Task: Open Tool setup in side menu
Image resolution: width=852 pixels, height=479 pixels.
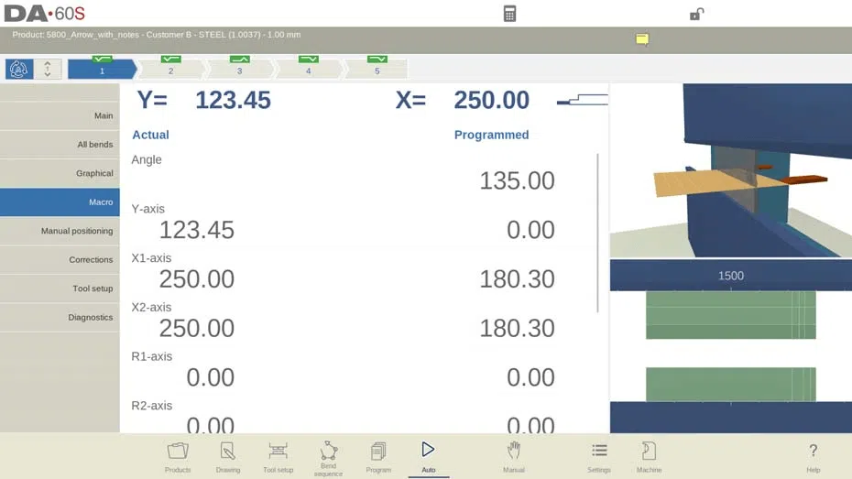Action: click(60, 288)
